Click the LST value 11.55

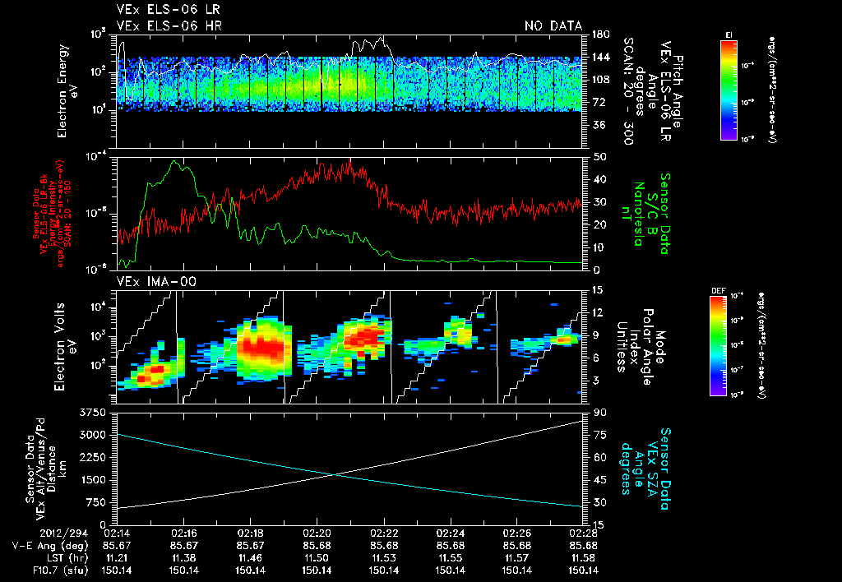(x=450, y=558)
